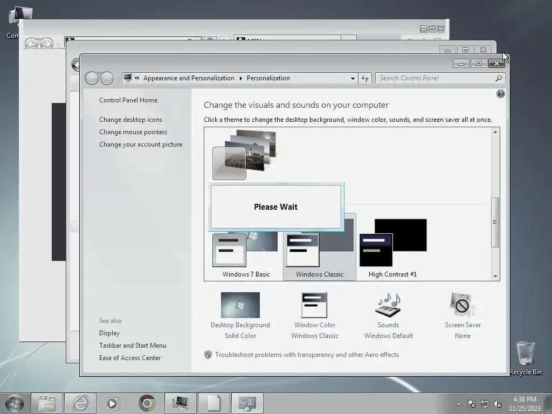Minimize the Personalization window
The height and width of the screenshot is (414, 552).
(x=461, y=64)
